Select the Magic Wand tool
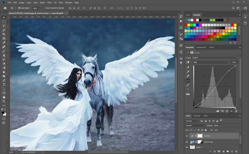 point(4,30)
